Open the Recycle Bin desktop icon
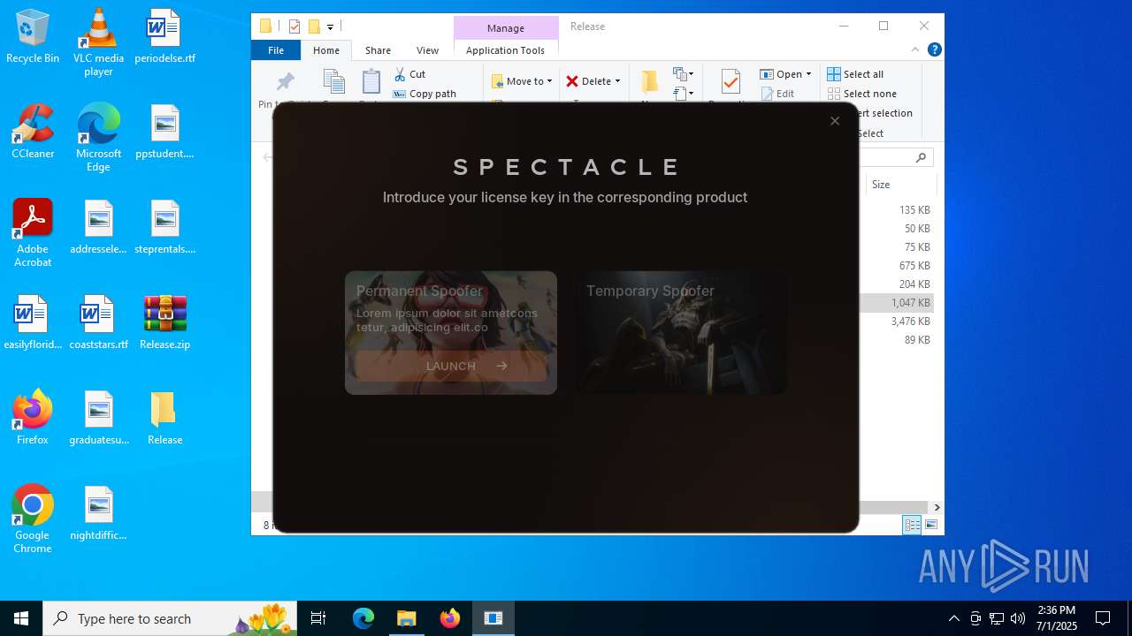Image resolution: width=1132 pixels, height=636 pixels. click(x=33, y=37)
